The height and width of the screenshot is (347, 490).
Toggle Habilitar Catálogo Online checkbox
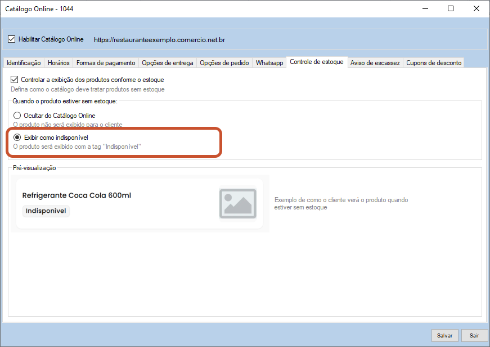[x=12, y=39]
